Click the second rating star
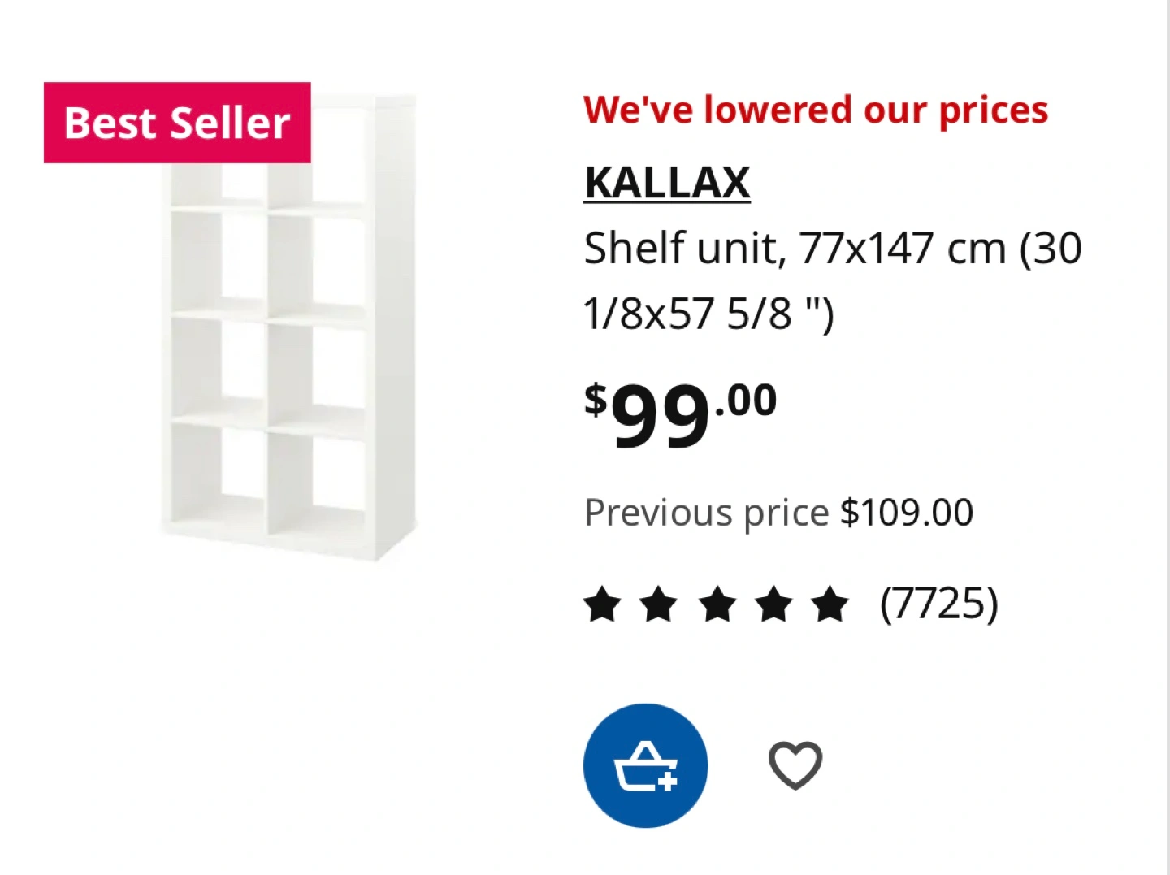Screen dimensions: 1170x875 tap(659, 605)
